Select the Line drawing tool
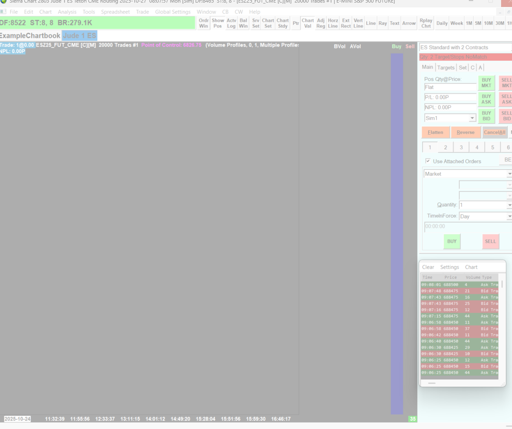 click(x=371, y=23)
